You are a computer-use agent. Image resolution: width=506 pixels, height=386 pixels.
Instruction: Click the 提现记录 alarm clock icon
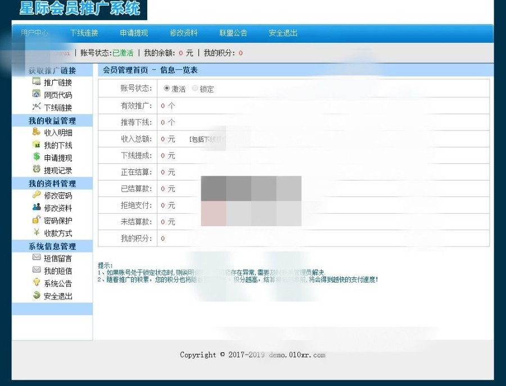click(37, 169)
